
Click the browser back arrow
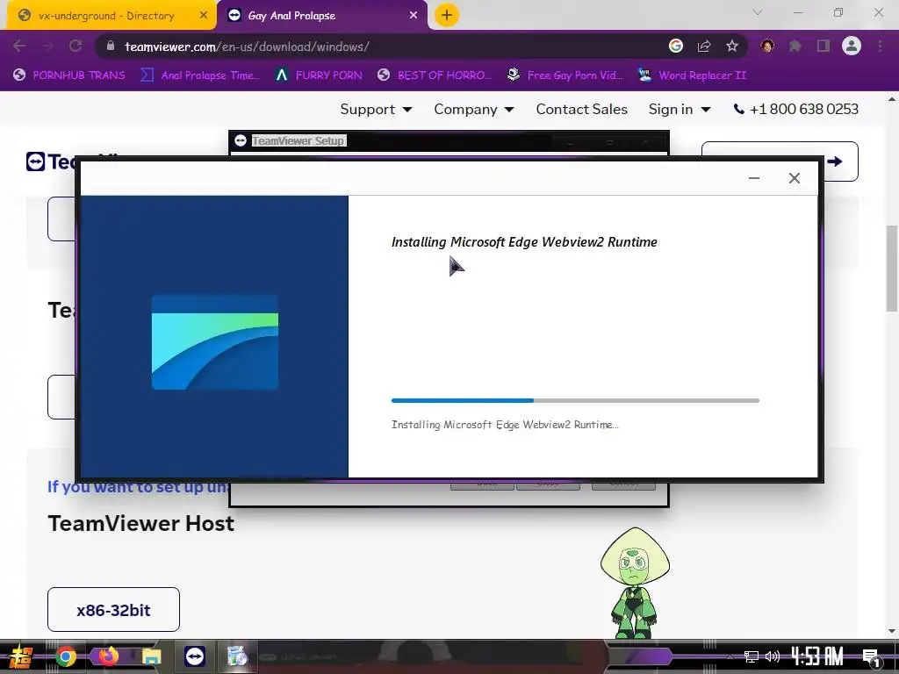click(x=19, y=46)
